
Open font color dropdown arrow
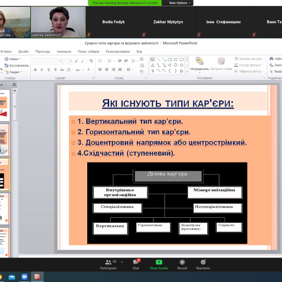pyautogui.click(x=93, y=70)
